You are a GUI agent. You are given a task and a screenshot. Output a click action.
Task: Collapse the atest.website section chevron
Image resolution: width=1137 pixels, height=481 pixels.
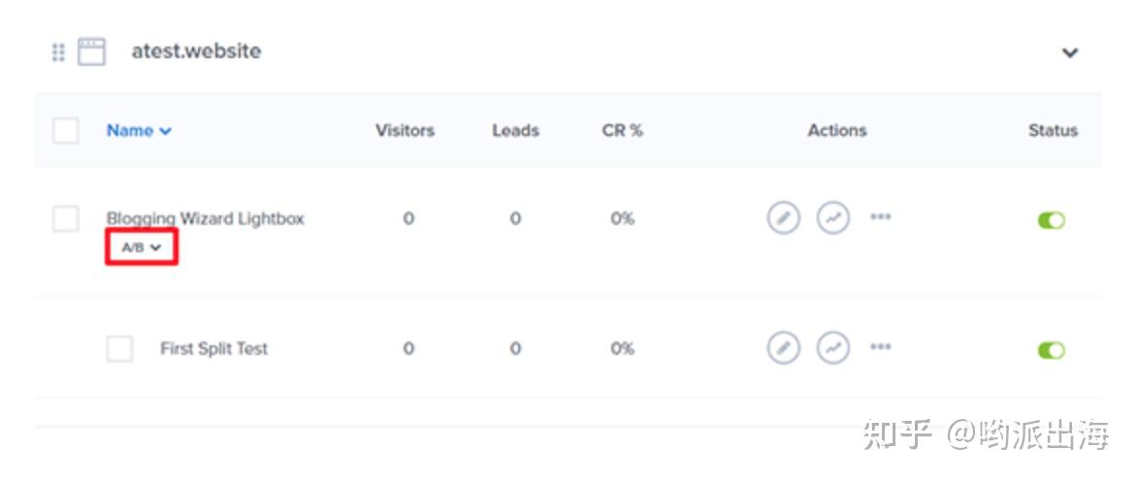1069,53
